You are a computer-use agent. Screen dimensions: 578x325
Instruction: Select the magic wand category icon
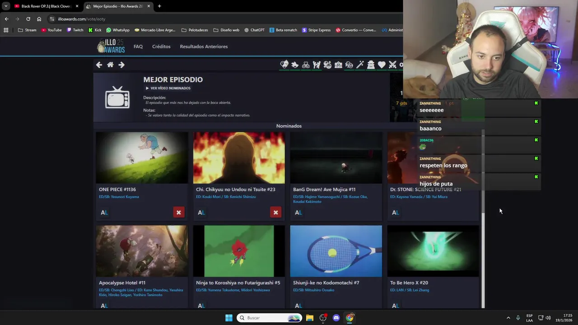[x=360, y=65]
